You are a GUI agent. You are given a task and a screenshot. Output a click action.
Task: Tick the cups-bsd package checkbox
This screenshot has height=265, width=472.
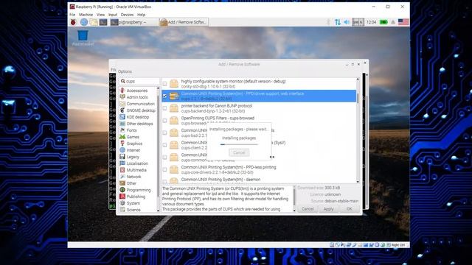[164, 132]
